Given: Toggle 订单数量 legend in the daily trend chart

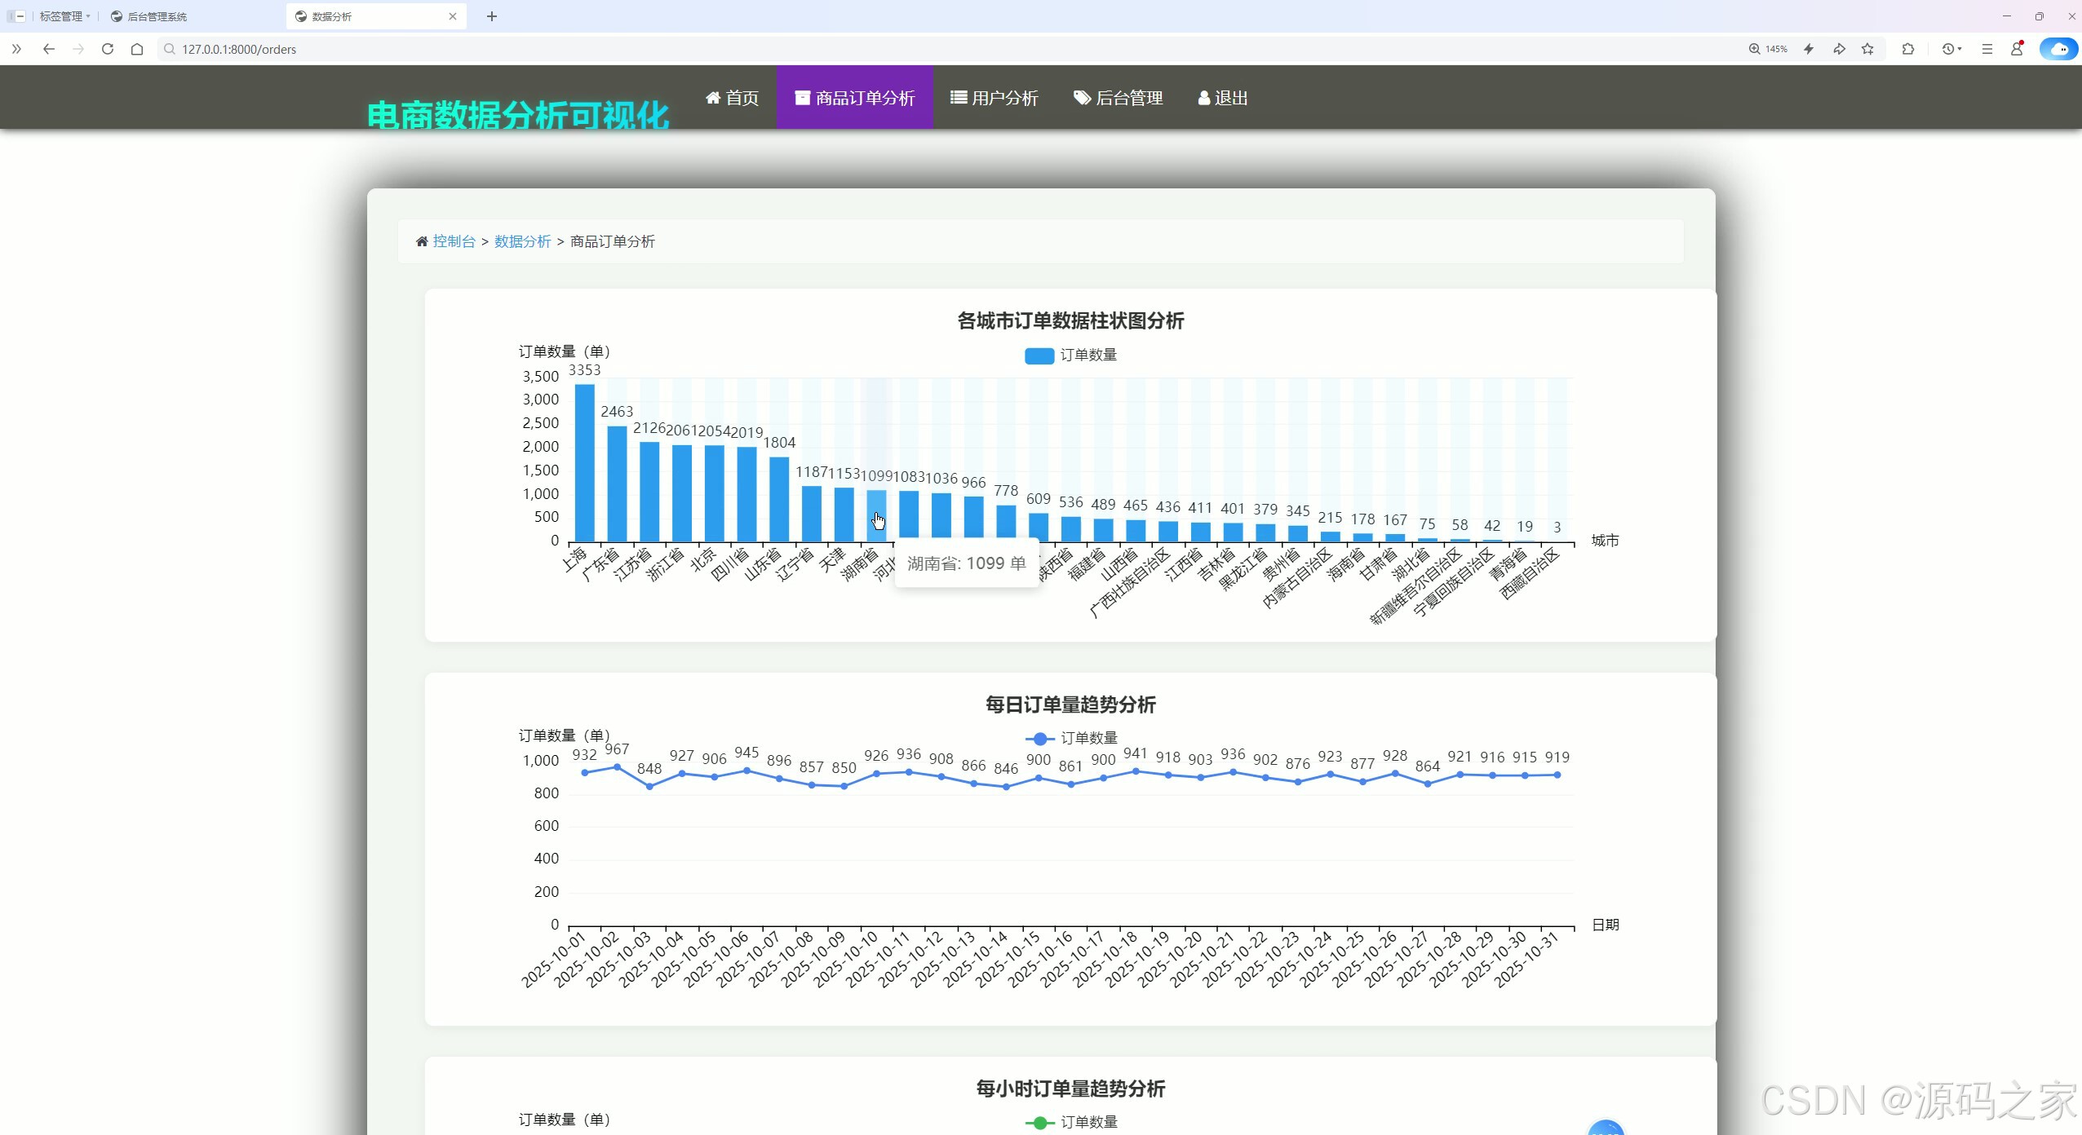Looking at the screenshot, I should point(1070,739).
